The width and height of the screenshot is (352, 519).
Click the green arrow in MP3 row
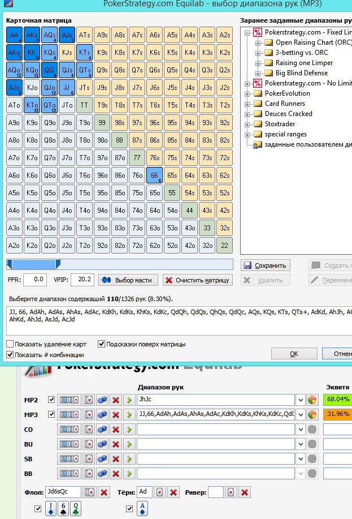[x=129, y=415]
